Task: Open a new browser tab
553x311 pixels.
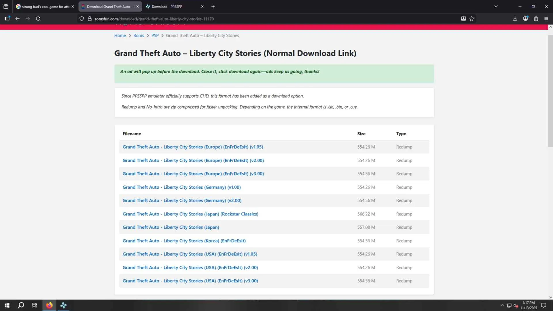Action: pos(213,6)
